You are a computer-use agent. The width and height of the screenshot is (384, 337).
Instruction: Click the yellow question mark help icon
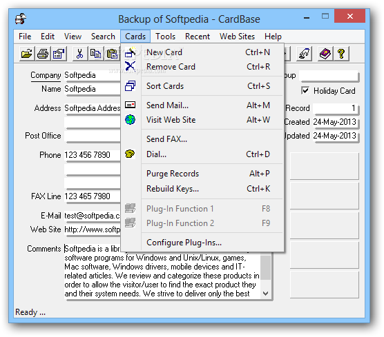(x=341, y=54)
